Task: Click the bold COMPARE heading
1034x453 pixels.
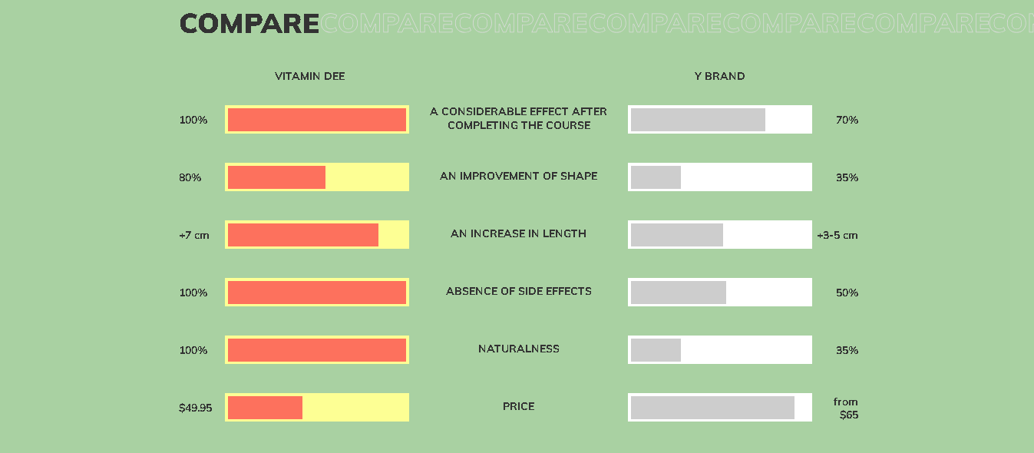Action: click(249, 24)
